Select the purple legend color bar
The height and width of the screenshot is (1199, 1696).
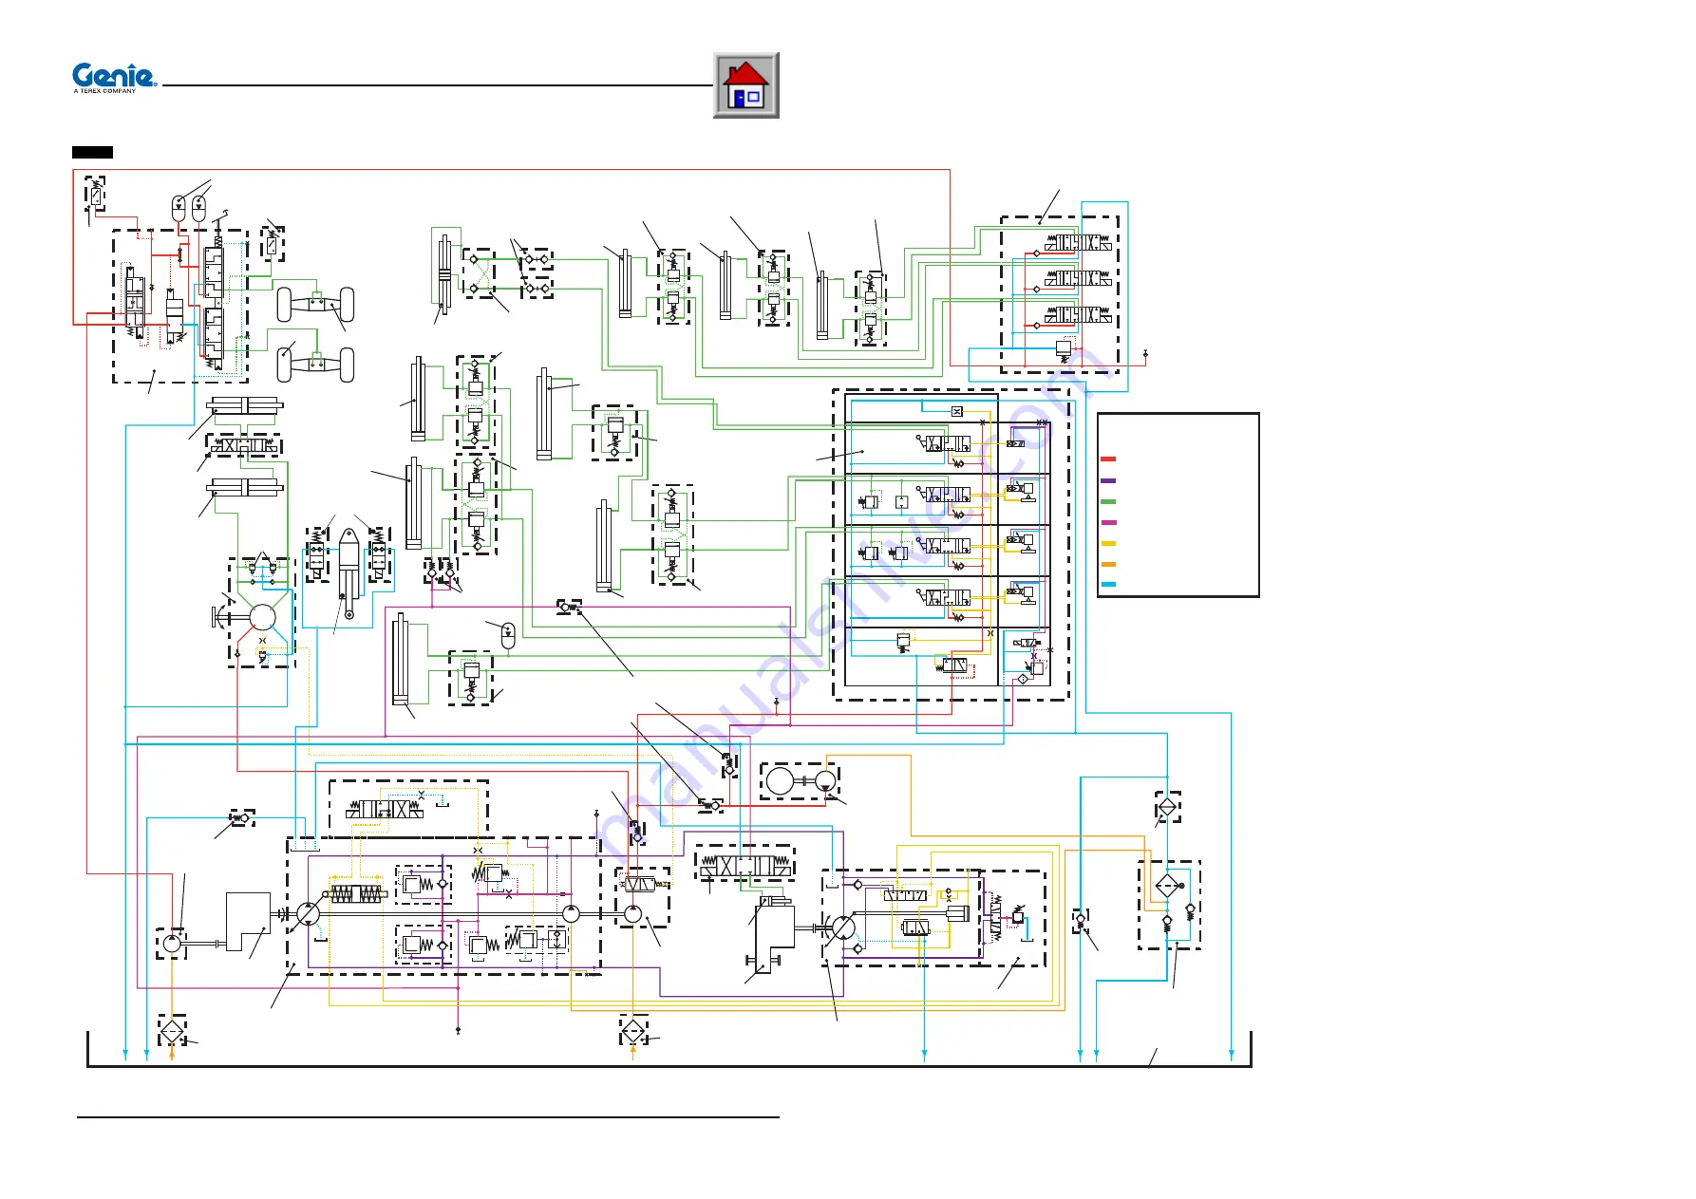pos(1108,480)
